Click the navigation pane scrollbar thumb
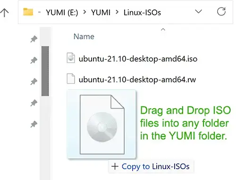 click(x=45, y=71)
